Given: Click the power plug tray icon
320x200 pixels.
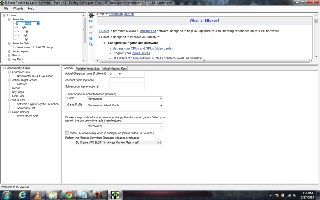Looking at the screenshot, I should pos(282,195).
